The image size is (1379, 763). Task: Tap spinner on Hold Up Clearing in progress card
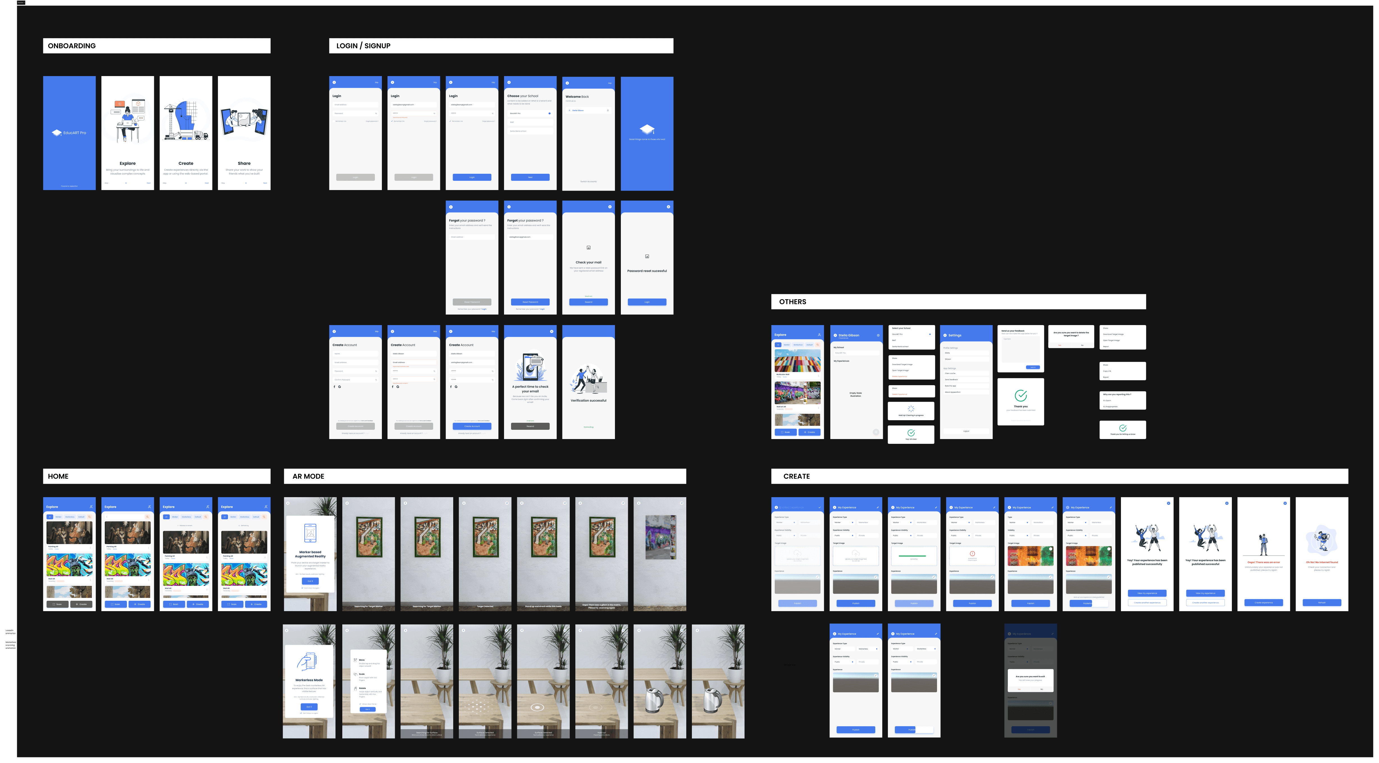(x=911, y=409)
